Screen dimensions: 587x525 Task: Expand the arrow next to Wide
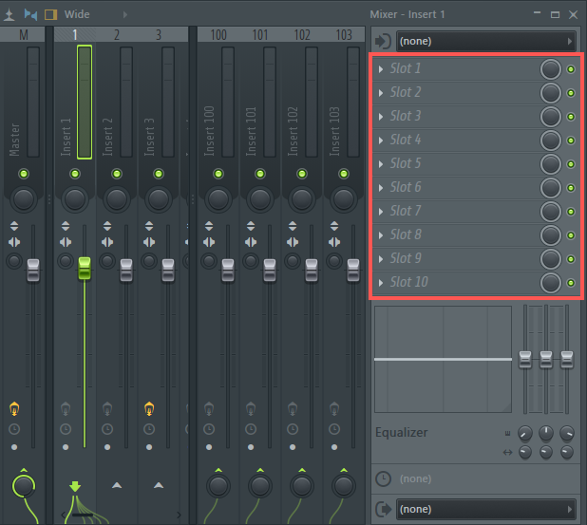click(x=125, y=14)
